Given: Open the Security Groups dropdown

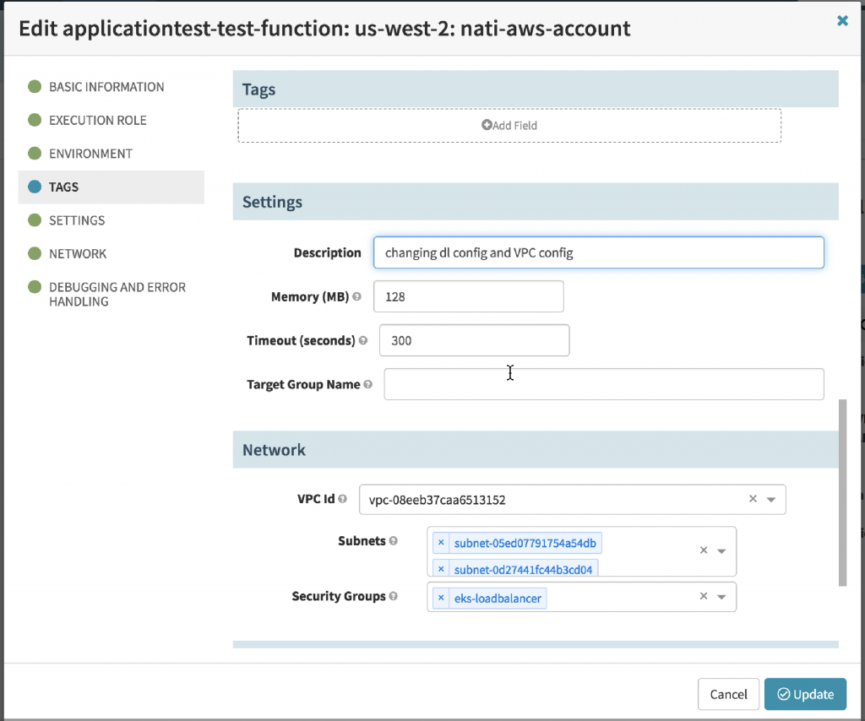Looking at the screenshot, I should point(723,596).
